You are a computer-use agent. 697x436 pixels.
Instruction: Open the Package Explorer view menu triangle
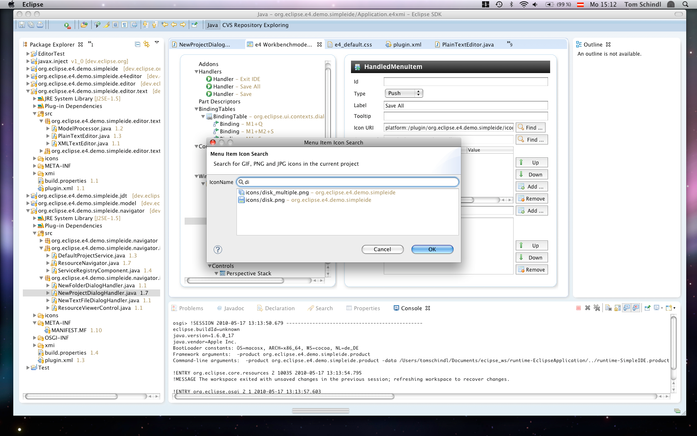pyautogui.click(x=157, y=42)
